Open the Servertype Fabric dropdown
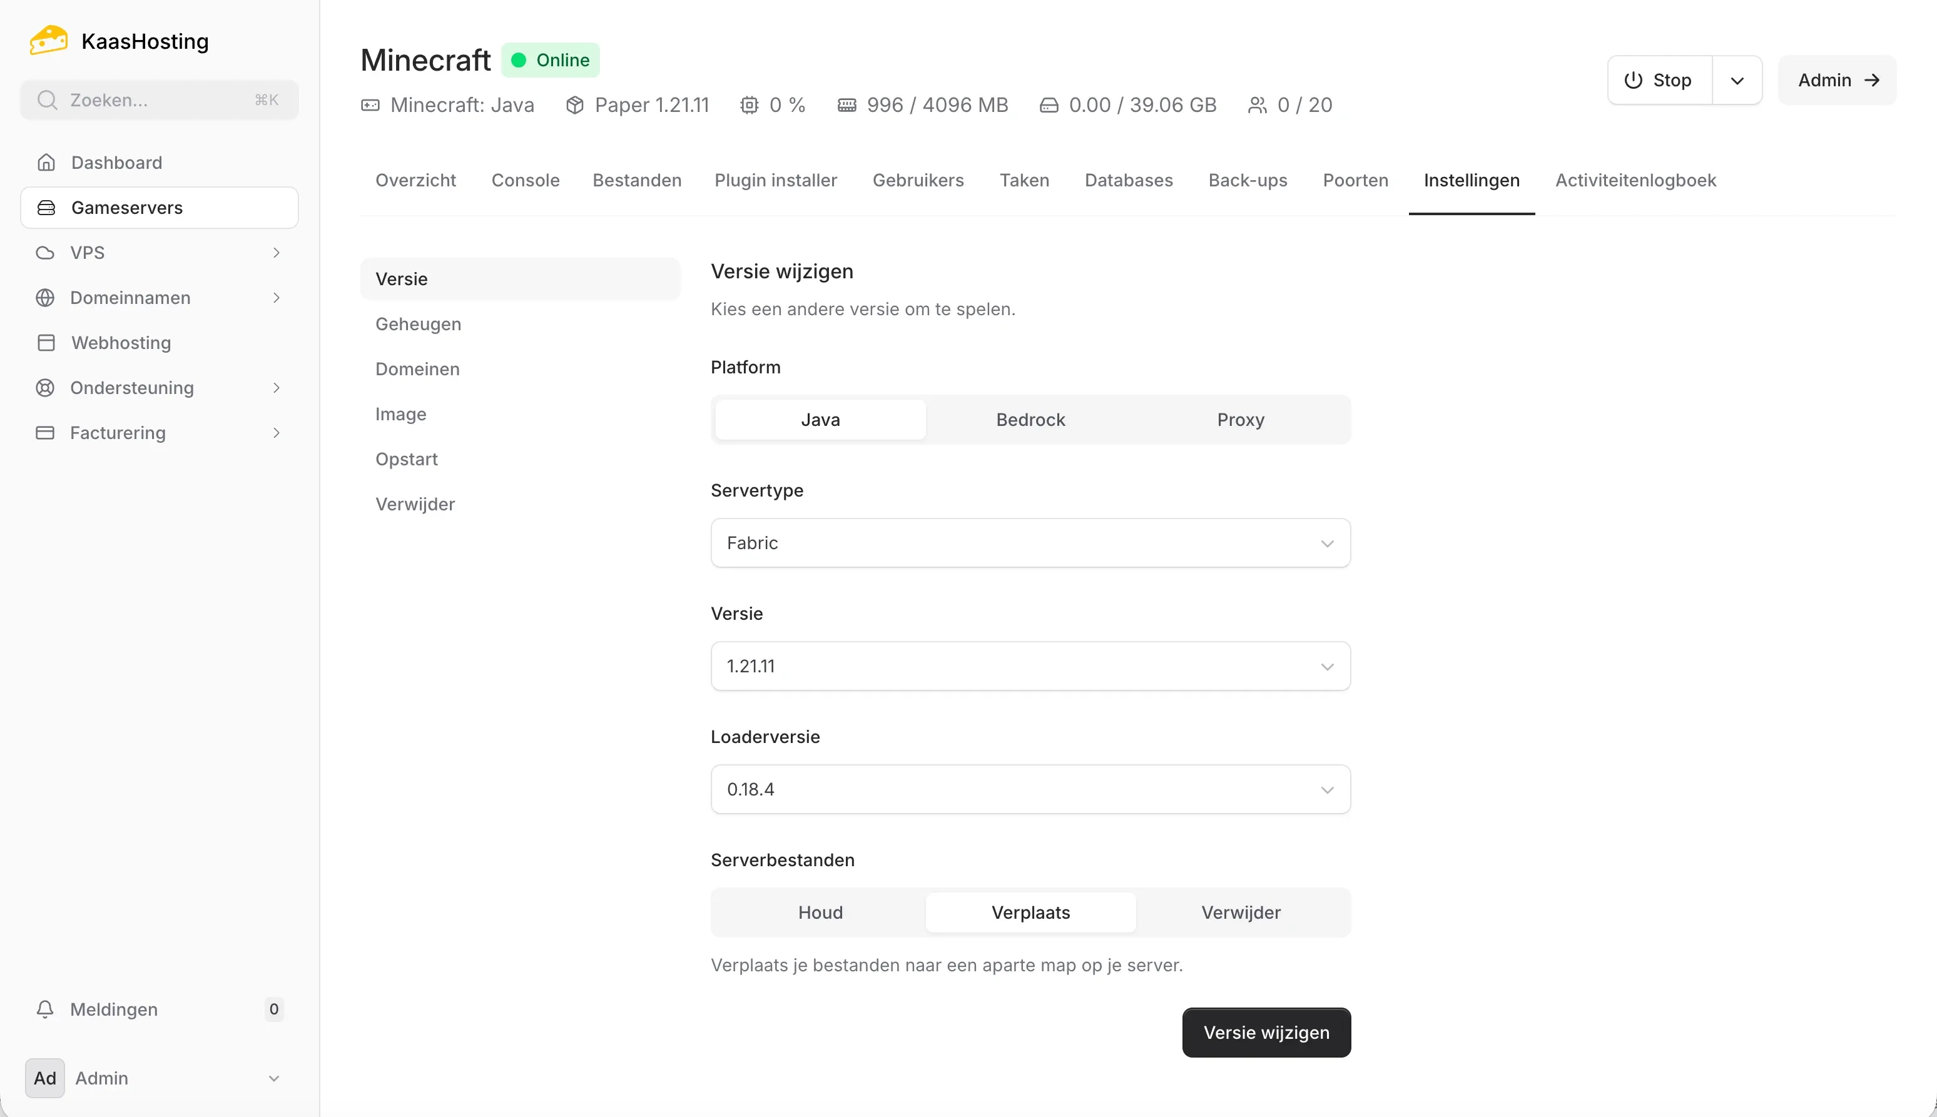This screenshot has width=1937, height=1117. (x=1030, y=543)
